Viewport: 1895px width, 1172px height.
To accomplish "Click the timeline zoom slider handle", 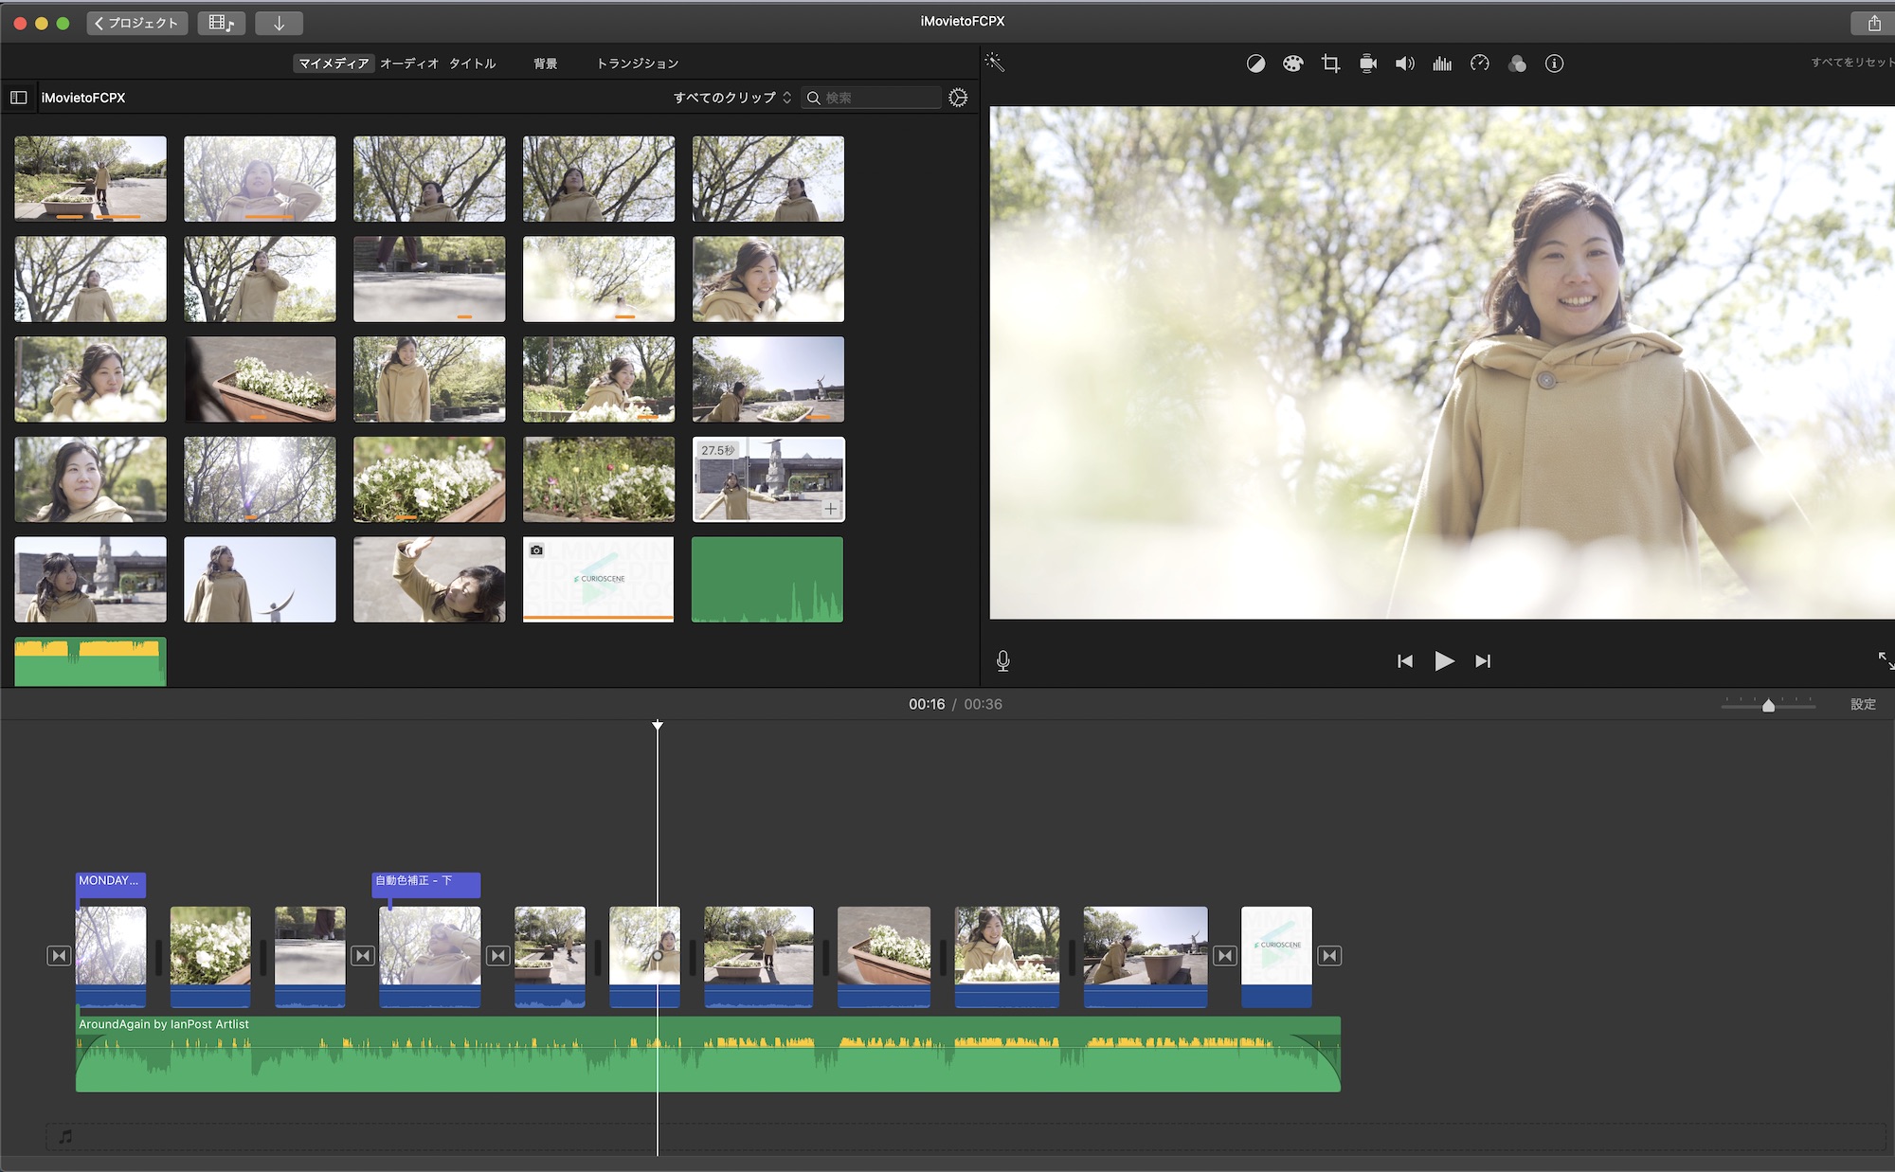I will [1768, 706].
